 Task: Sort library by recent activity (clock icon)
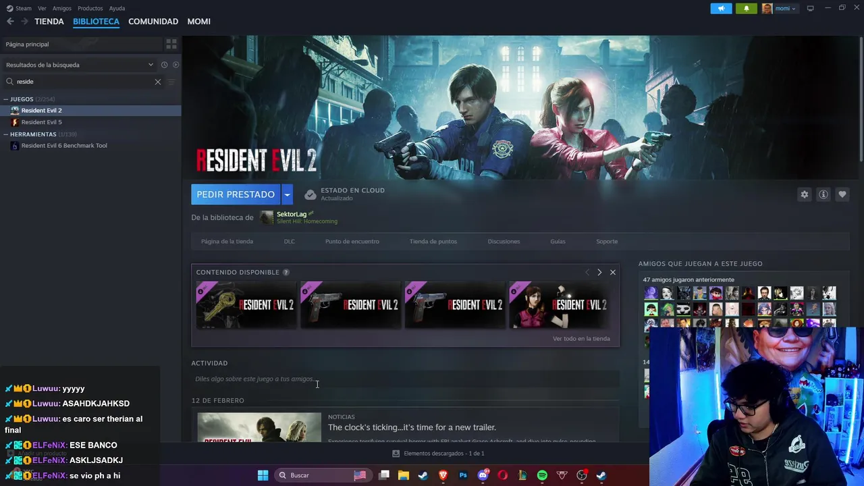(164, 65)
